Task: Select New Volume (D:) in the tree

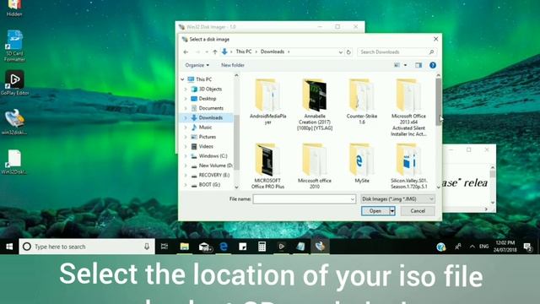Action: pos(215,166)
